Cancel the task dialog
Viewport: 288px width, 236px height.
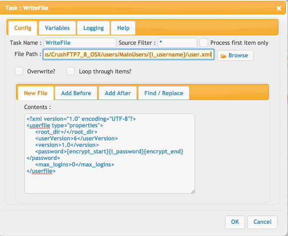point(262,222)
